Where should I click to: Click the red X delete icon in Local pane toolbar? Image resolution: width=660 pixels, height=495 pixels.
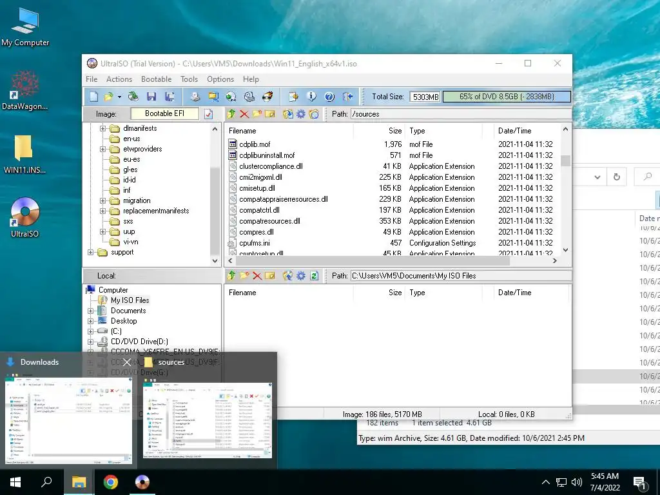coord(257,276)
